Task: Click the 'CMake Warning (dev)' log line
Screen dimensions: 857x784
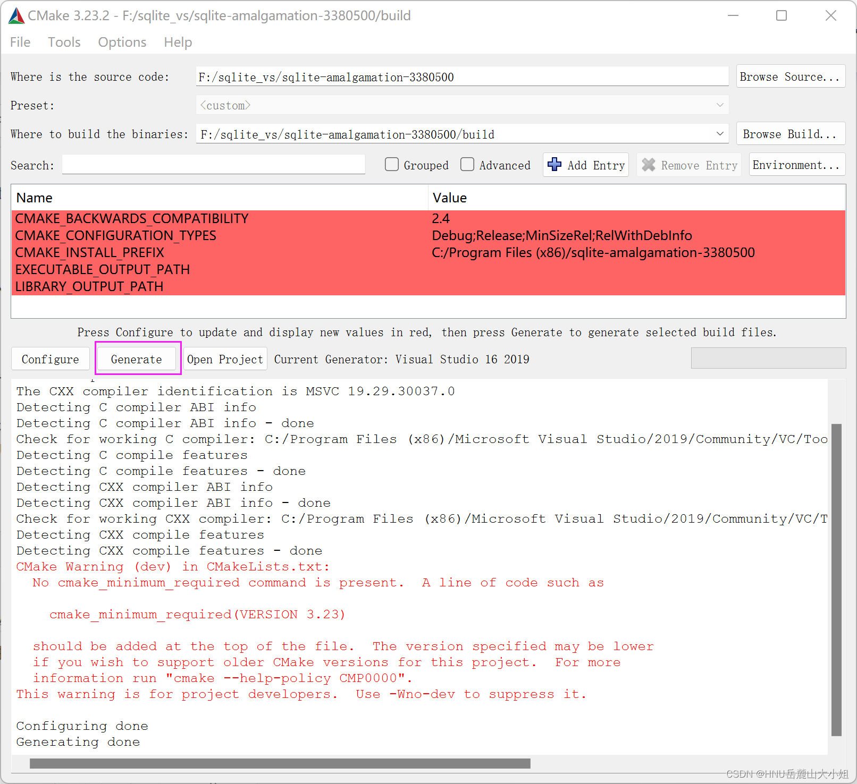Action: click(173, 566)
